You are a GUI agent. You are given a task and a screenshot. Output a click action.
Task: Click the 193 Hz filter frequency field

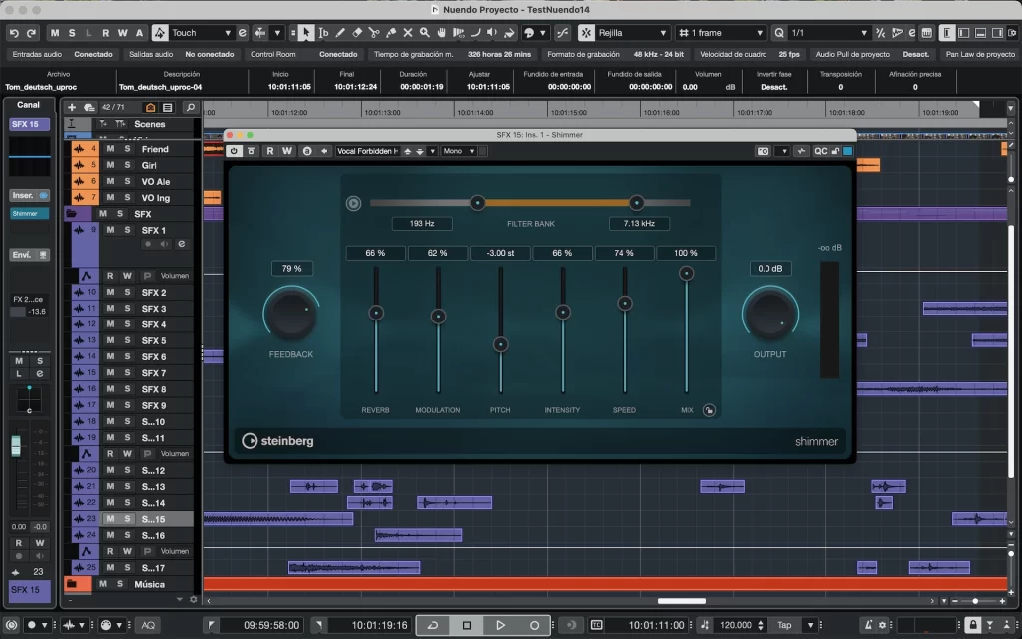422,224
